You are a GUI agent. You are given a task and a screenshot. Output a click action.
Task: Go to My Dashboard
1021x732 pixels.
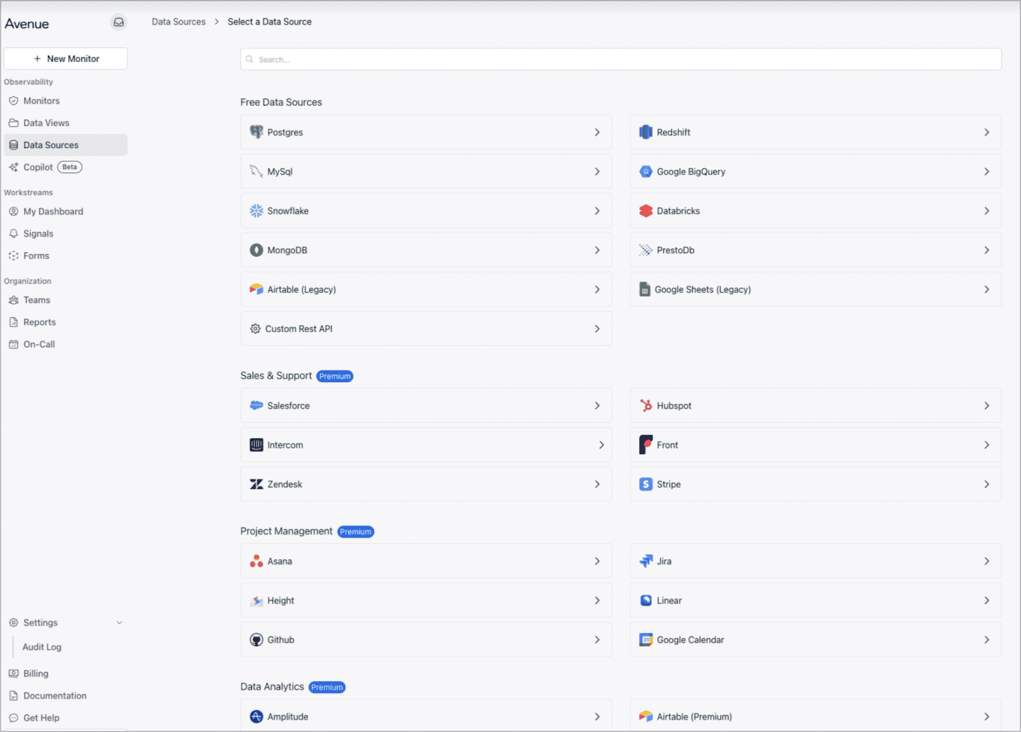[x=65, y=211]
